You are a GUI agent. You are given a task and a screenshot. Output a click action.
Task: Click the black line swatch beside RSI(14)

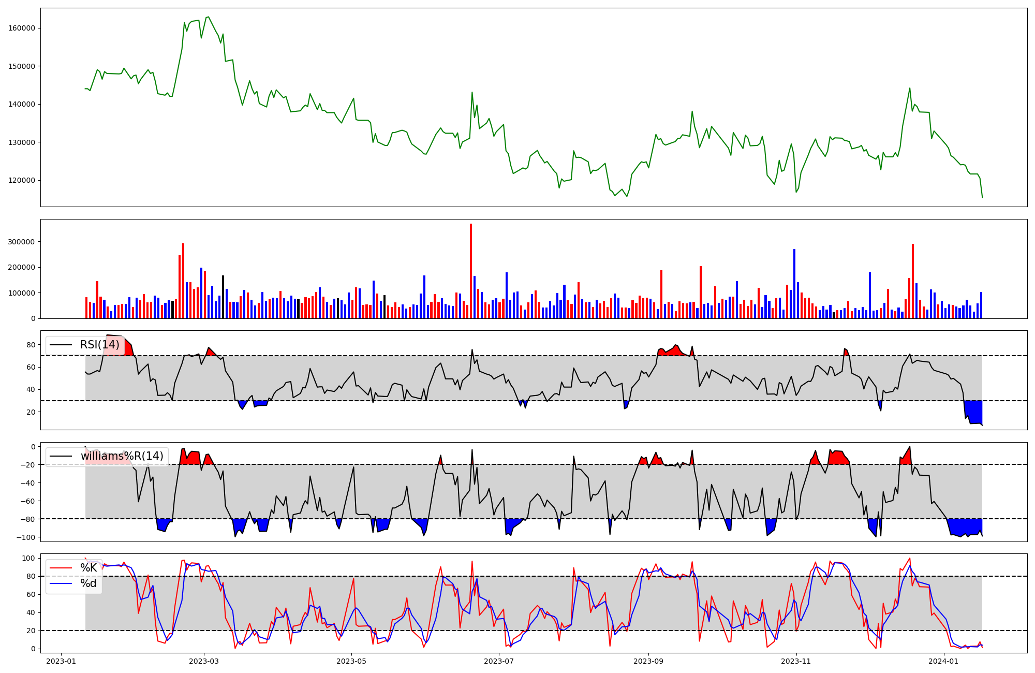pyautogui.click(x=60, y=345)
